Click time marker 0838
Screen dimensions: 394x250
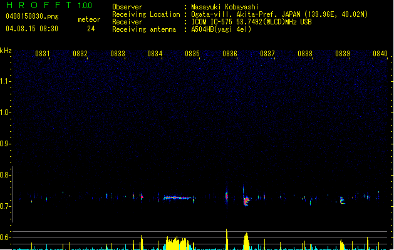305,54
